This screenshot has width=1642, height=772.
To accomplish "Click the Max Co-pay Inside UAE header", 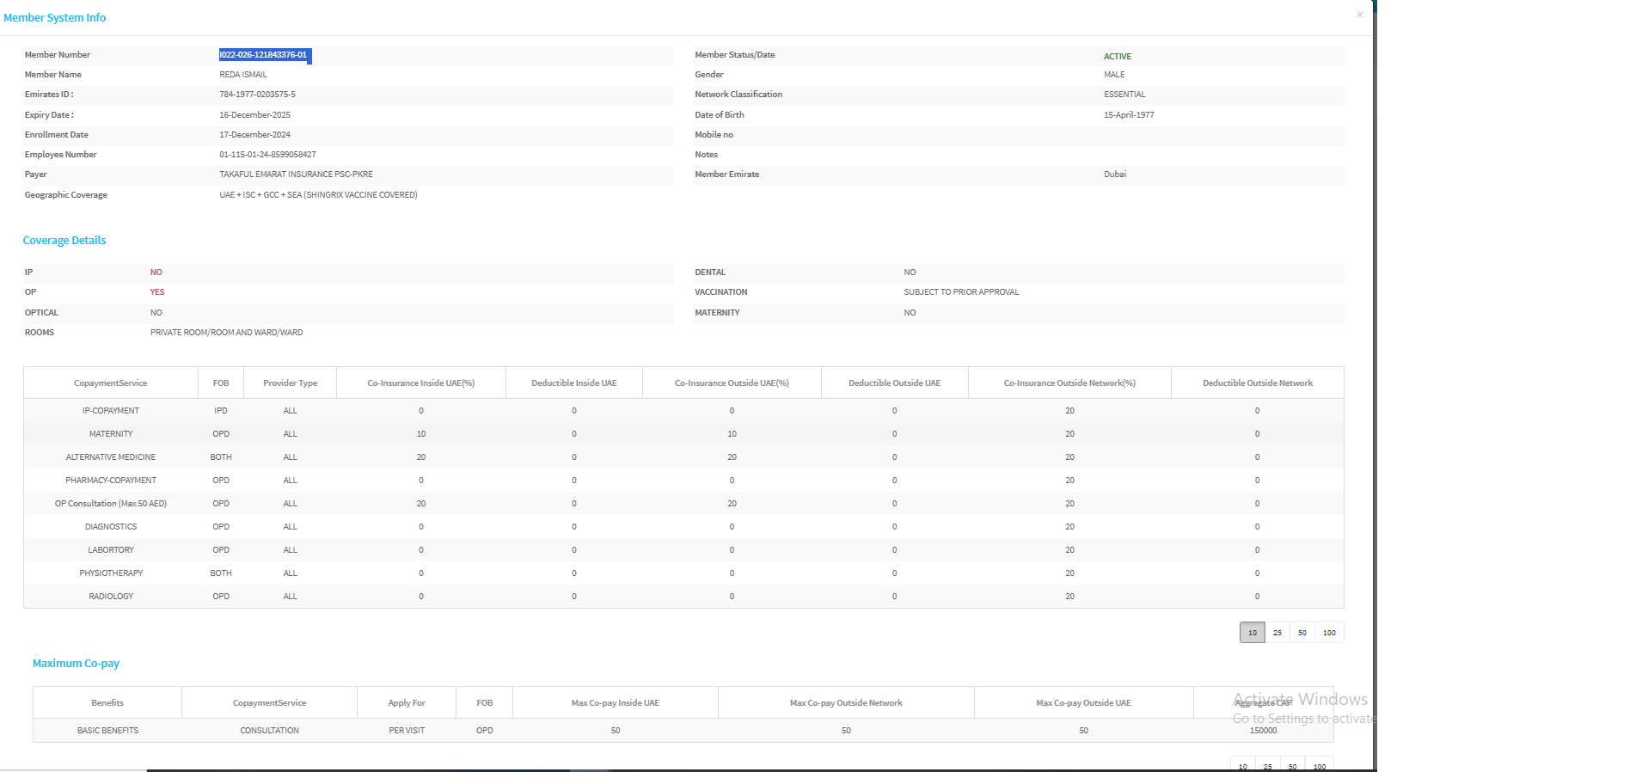I will point(616,703).
